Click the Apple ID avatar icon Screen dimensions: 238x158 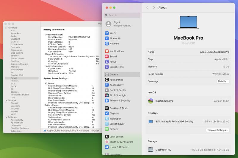coord(108,24)
